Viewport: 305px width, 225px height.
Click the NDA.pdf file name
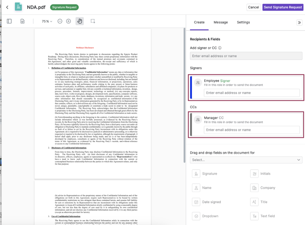36,7
